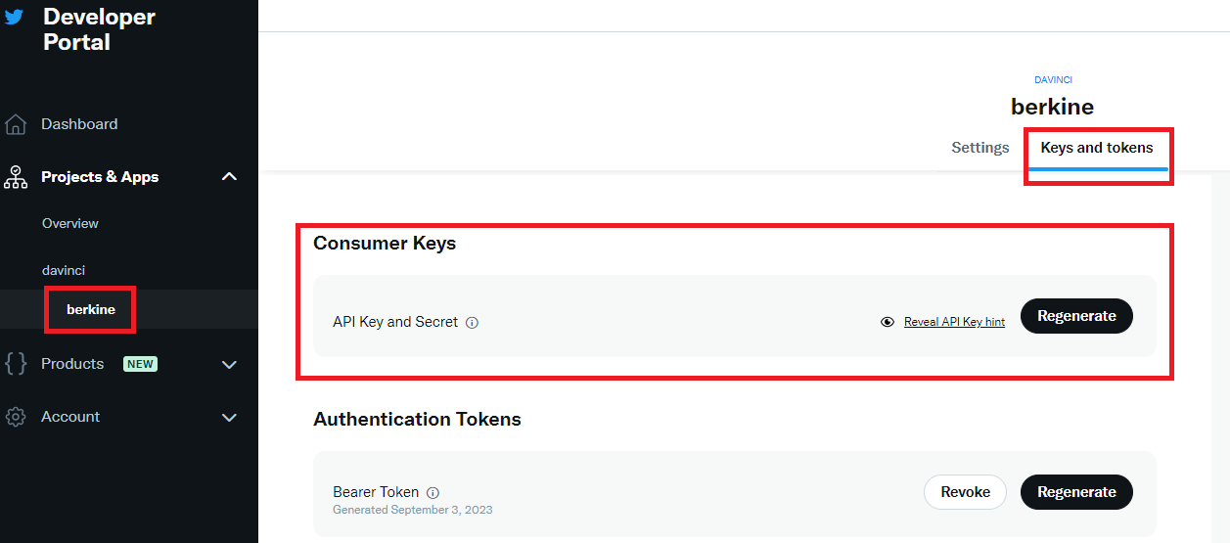Screen dimensions: 1230x543
Task: Click the Account gear icon
Action: pyautogui.click(x=16, y=417)
